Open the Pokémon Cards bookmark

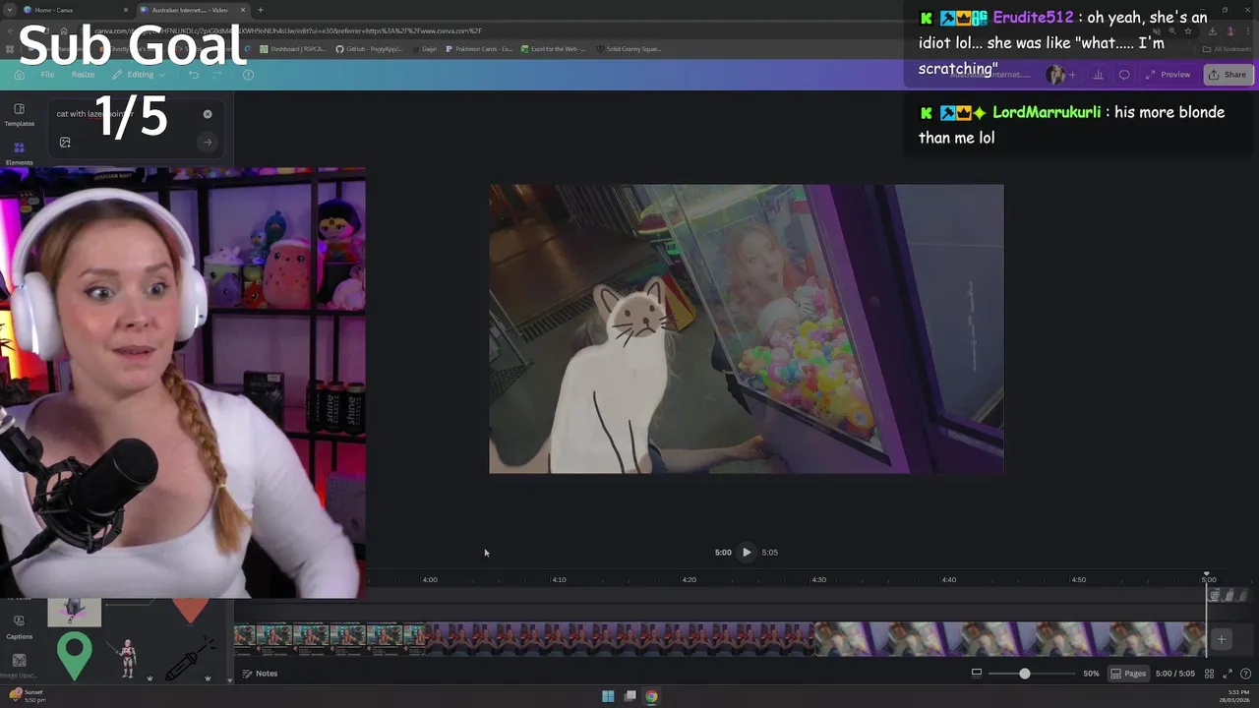click(479, 48)
